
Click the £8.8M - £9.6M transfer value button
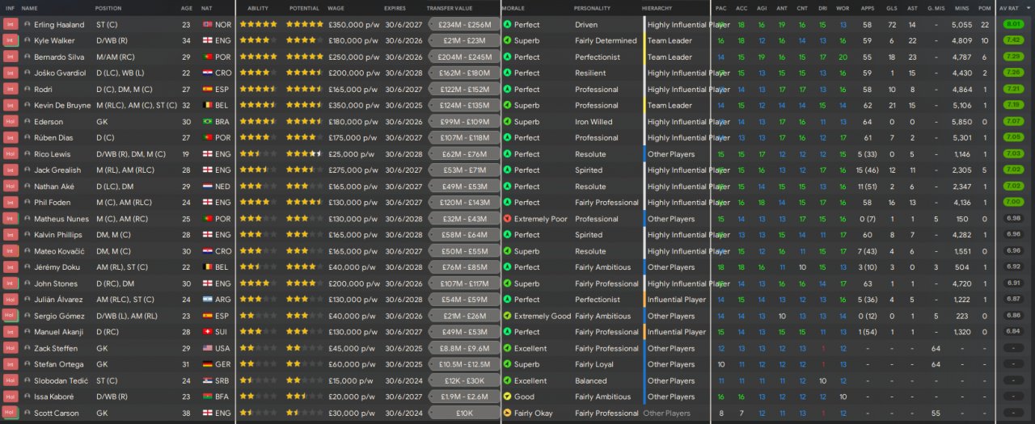(x=463, y=348)
